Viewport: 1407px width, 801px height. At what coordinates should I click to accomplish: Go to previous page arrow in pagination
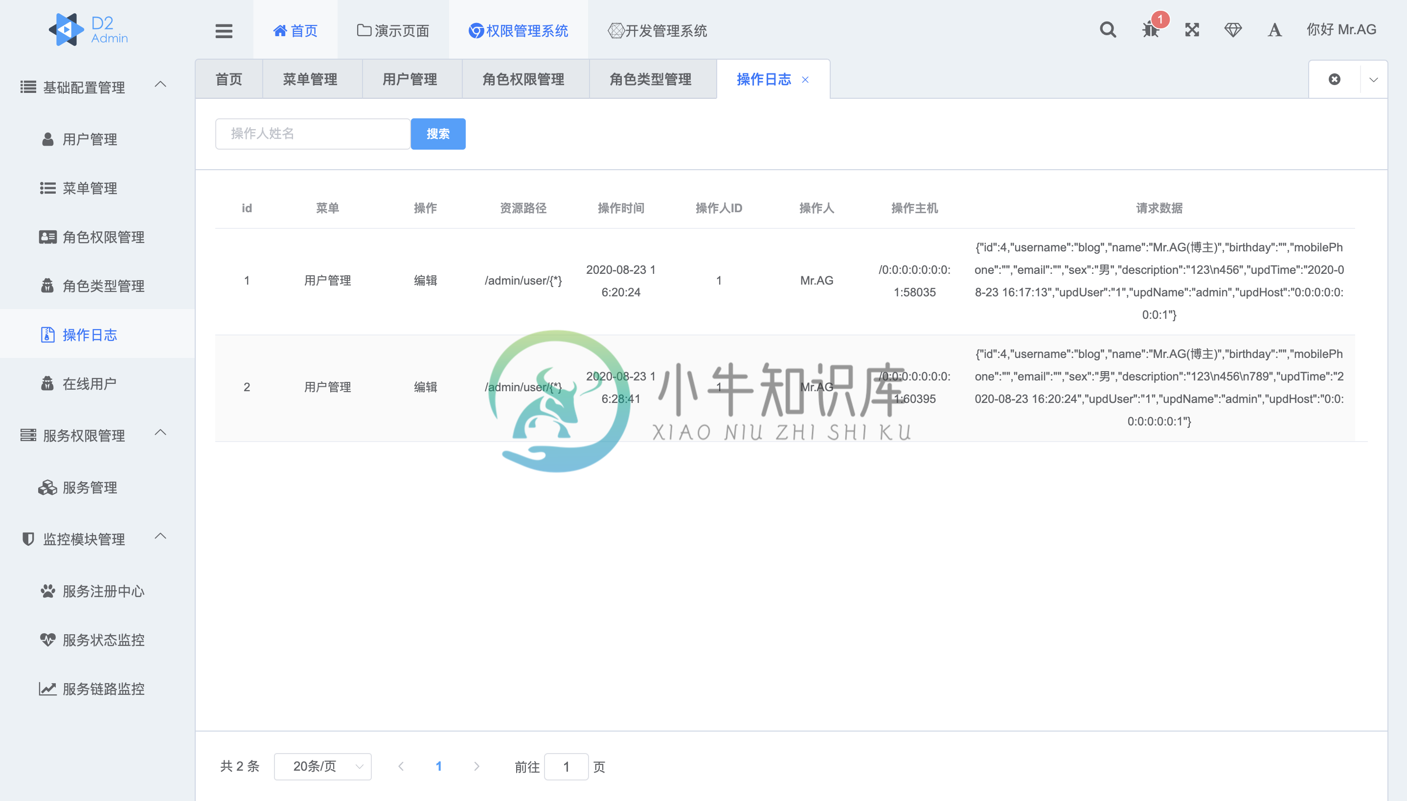pos(401,766)
